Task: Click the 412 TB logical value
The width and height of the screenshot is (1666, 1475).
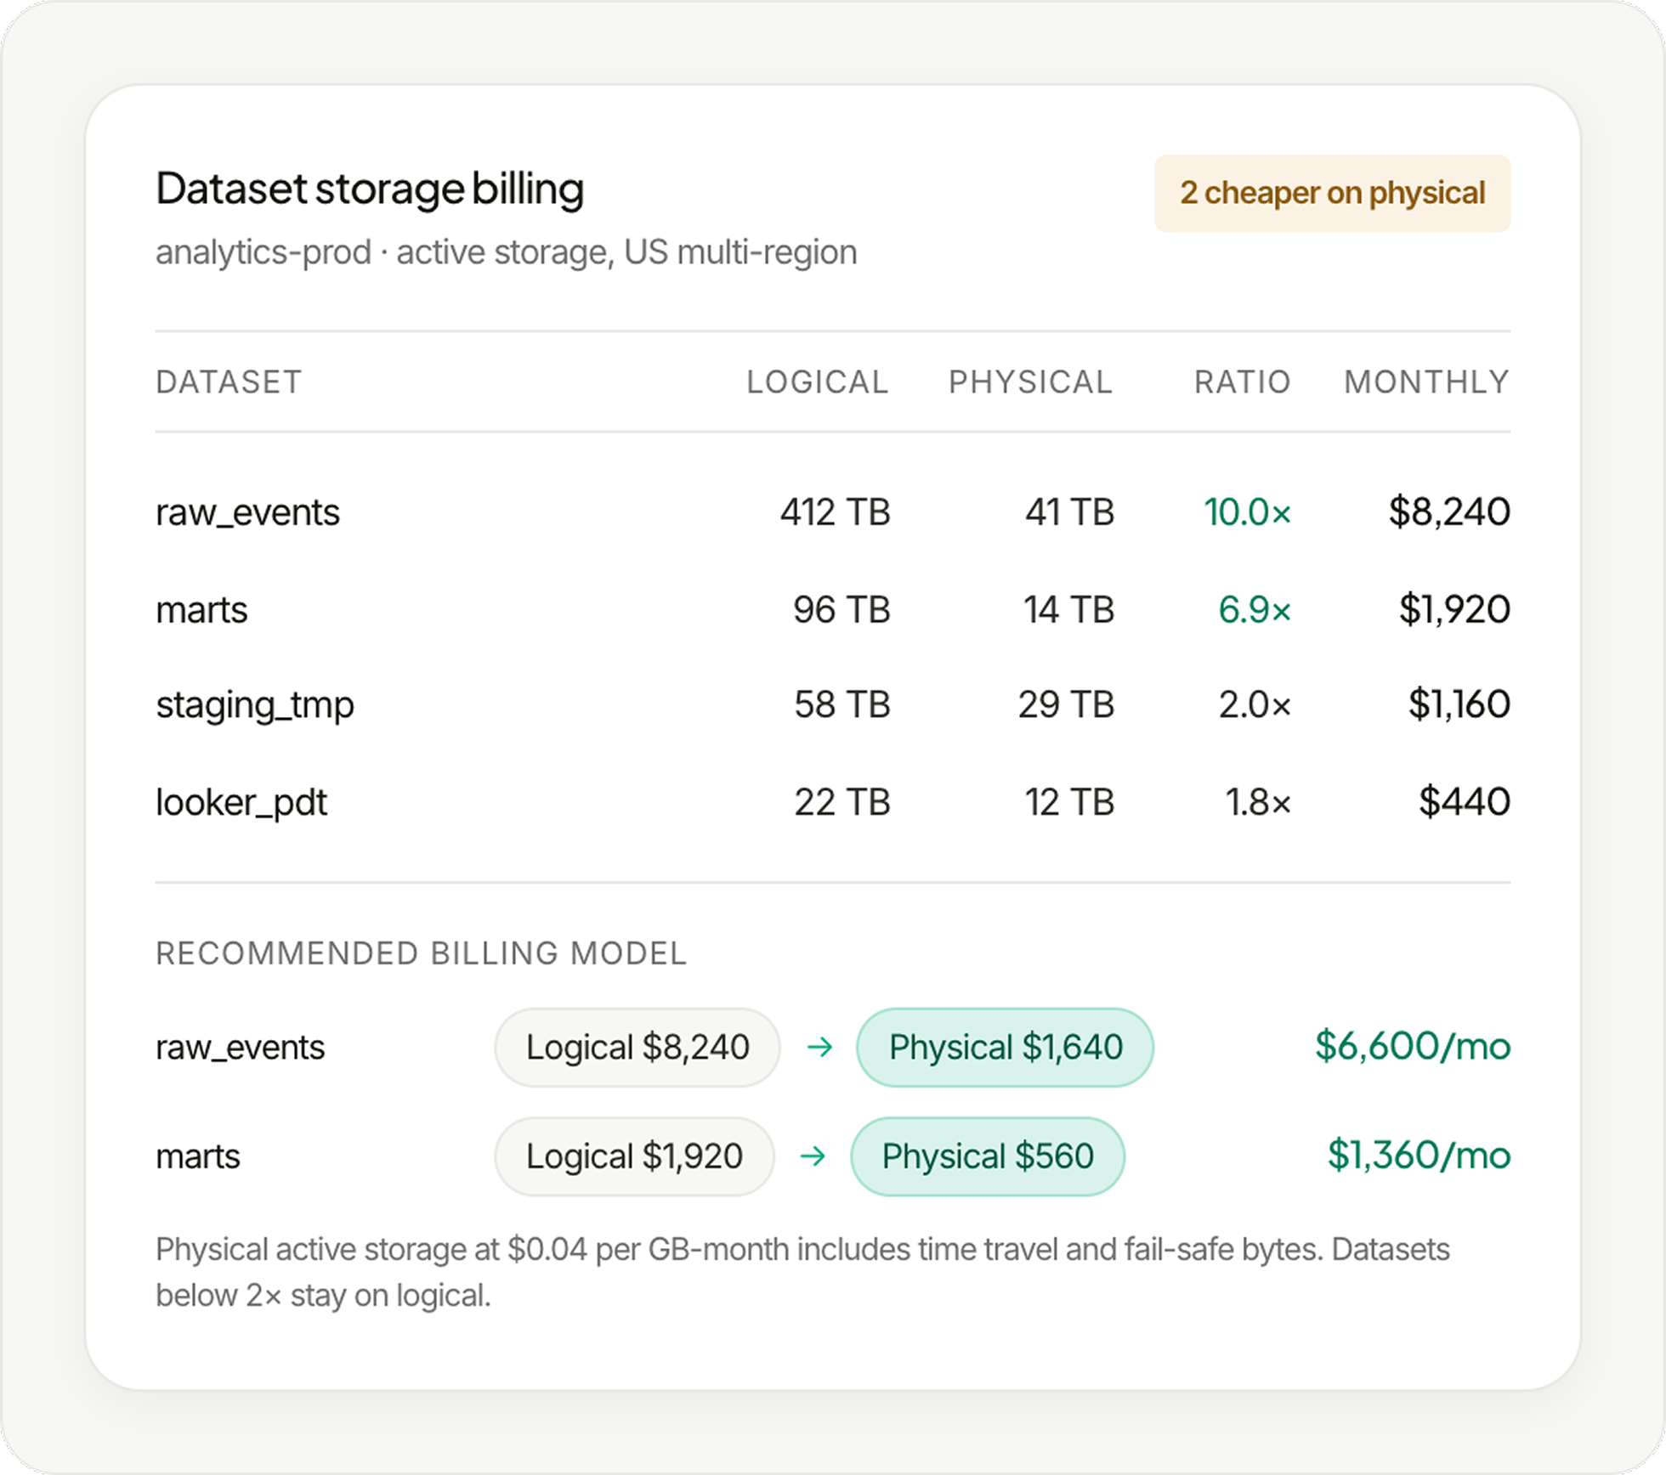Action: [x=836, y=512]
